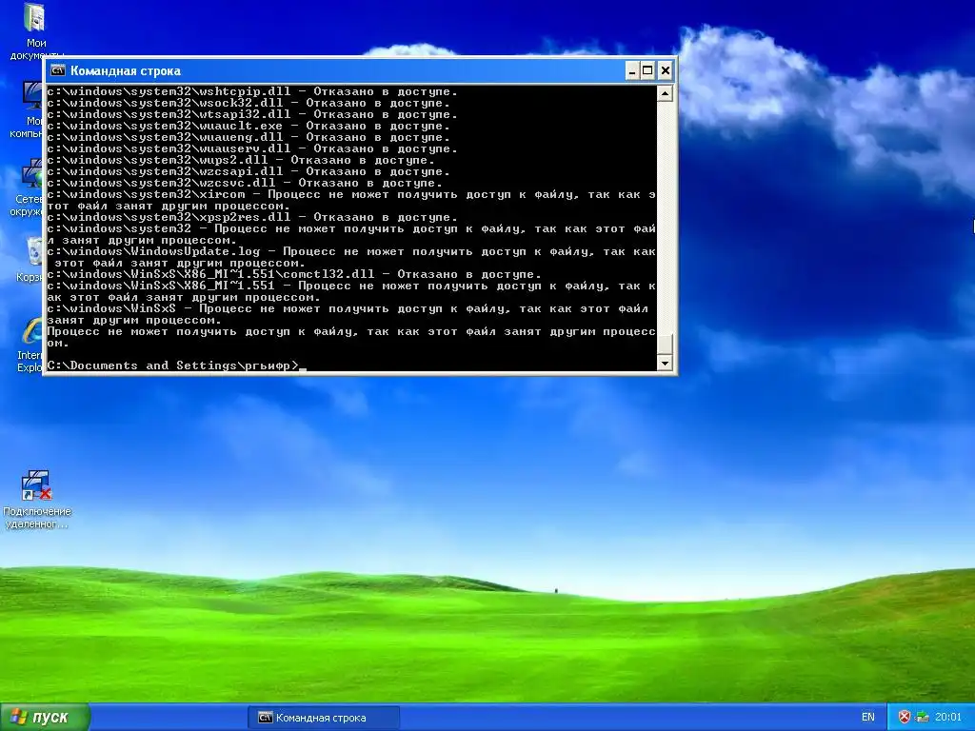
Task: Click the wuauserv.dll output line
Action: tap(251, 148)
